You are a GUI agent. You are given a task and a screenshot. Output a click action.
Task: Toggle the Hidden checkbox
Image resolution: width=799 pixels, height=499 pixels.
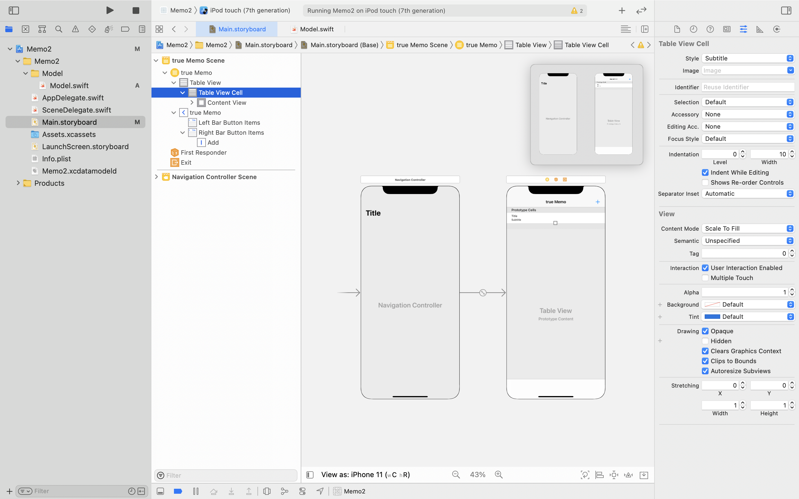pos(705,341)
